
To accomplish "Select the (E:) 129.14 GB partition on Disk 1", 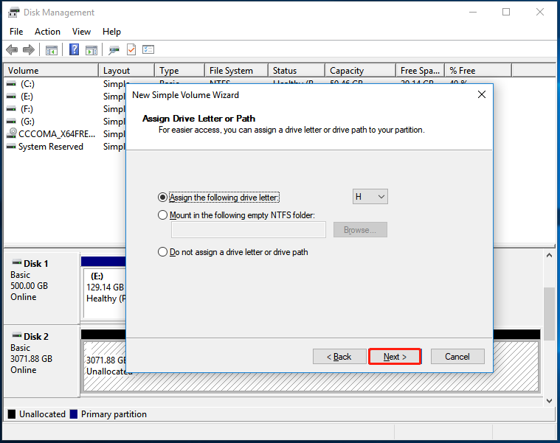I will 104,293.
